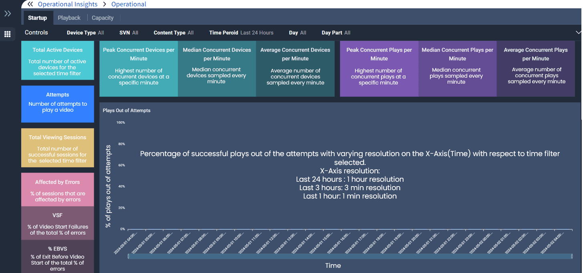Select the Total Active Devices tile
The width and height of the screenshot is (583, 273).
(x=57, y=61)
